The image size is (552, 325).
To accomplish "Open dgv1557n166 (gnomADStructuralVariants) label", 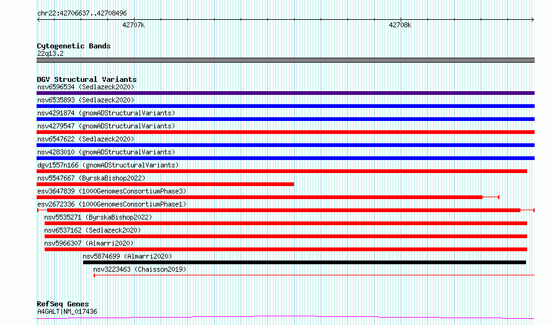I will click(108, 165).
